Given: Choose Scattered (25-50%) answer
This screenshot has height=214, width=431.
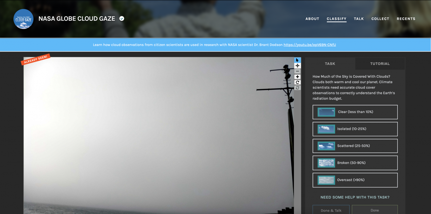Looking at the screenshot, I should pyautogui.click(x=355, y=146).
